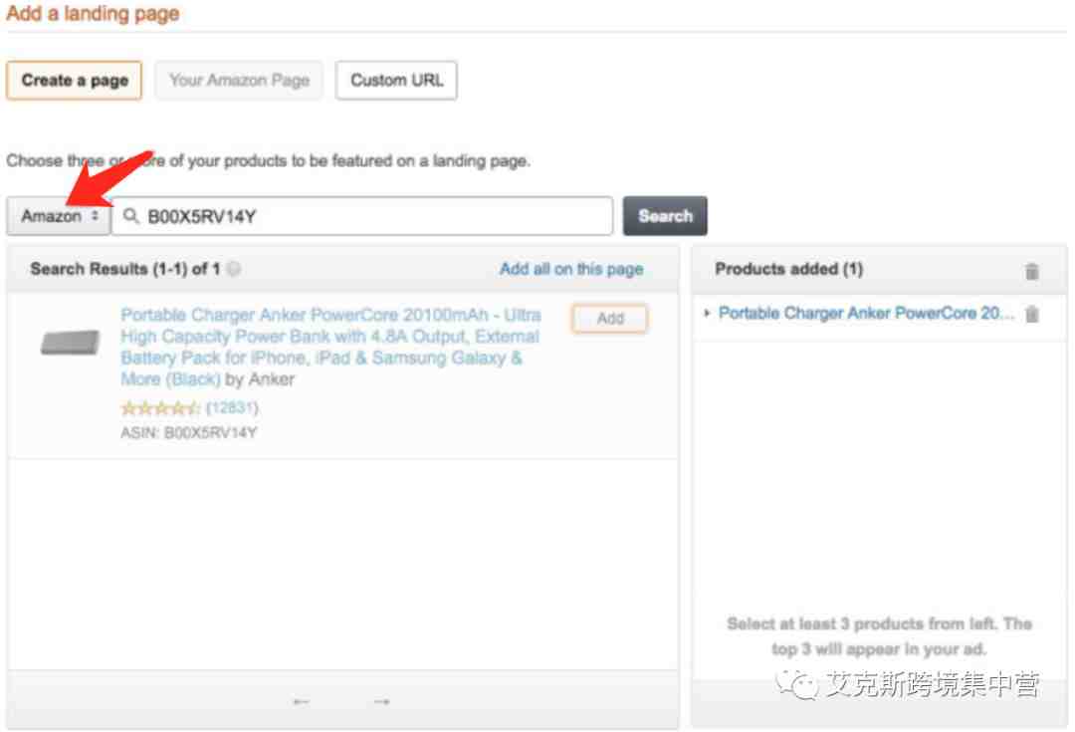
Task: Switch to Your Amazon Page tab
Action: click(x=239, y=81)
